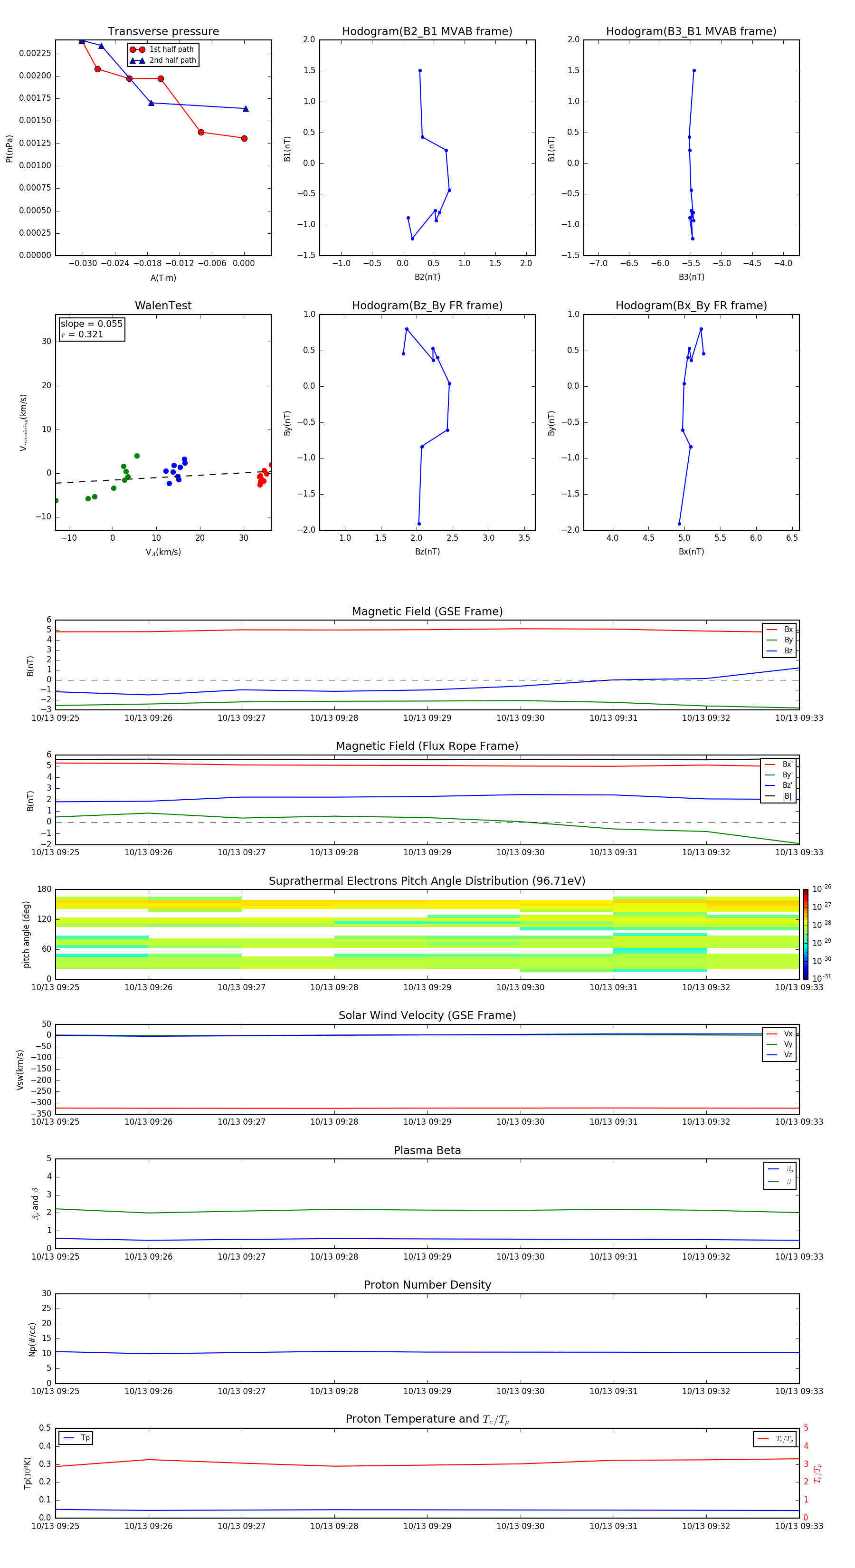Select the β legend entry in Plasma Beta
This screenshot has width=855, height=1568.
[780, 1182]
